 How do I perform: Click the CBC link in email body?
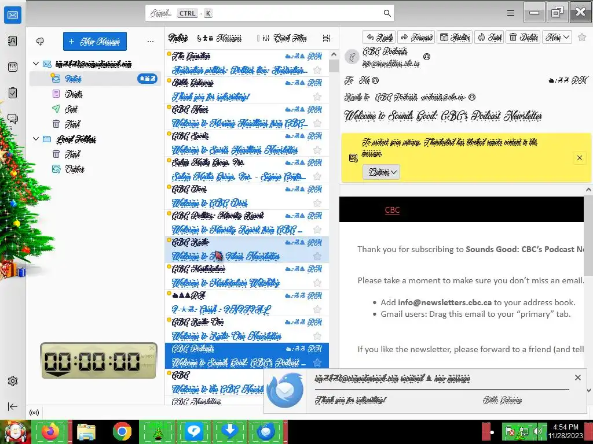(392, 210)
